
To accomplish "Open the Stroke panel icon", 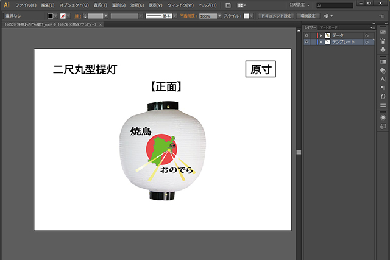I will click(x=383, y=105).
